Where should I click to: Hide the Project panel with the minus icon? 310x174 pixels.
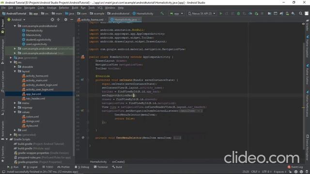tap(72, 19)
